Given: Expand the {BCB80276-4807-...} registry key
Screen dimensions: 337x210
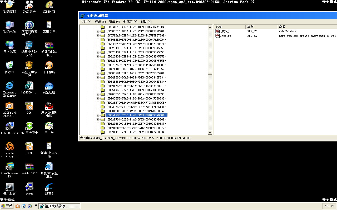Looking at the screenshot, I should pos(98,31).
